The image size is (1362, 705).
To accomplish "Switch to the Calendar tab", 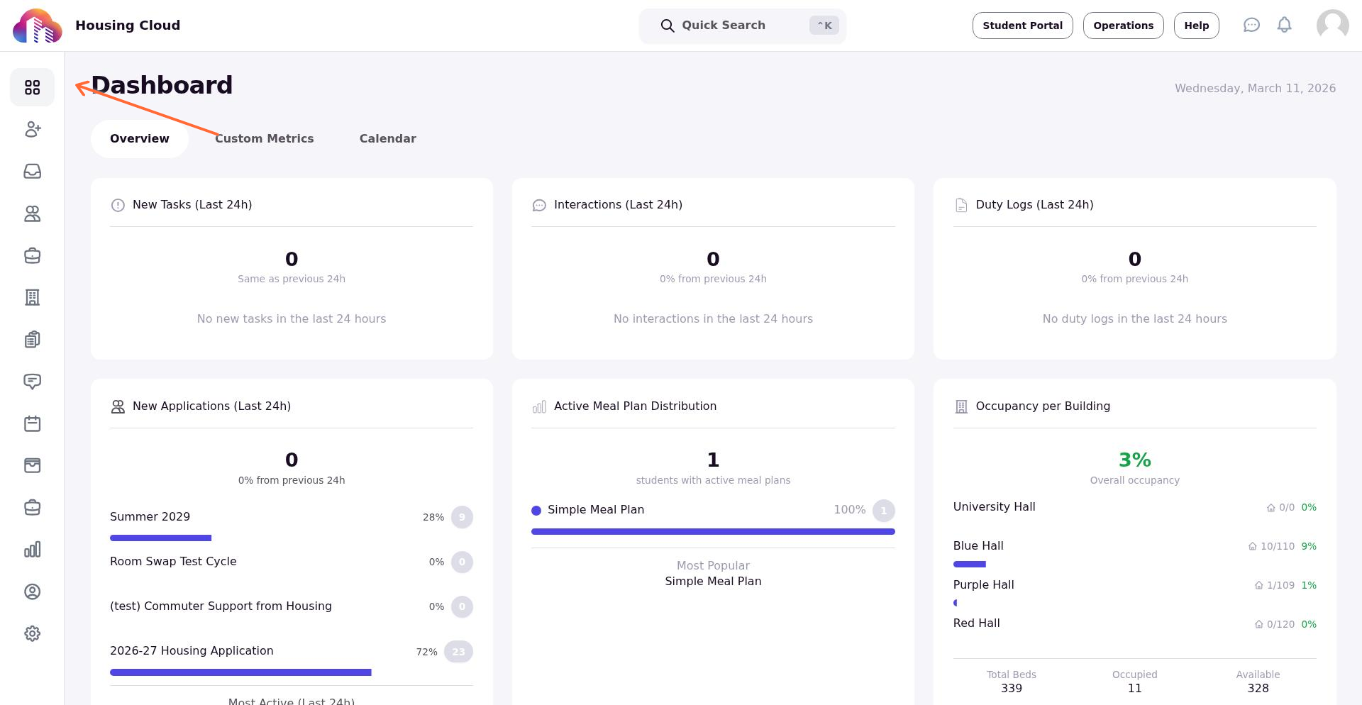I will coord(387,139).
